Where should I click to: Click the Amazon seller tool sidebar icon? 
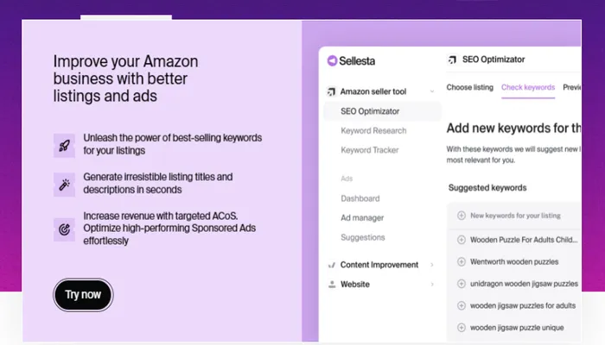point(332,91)
